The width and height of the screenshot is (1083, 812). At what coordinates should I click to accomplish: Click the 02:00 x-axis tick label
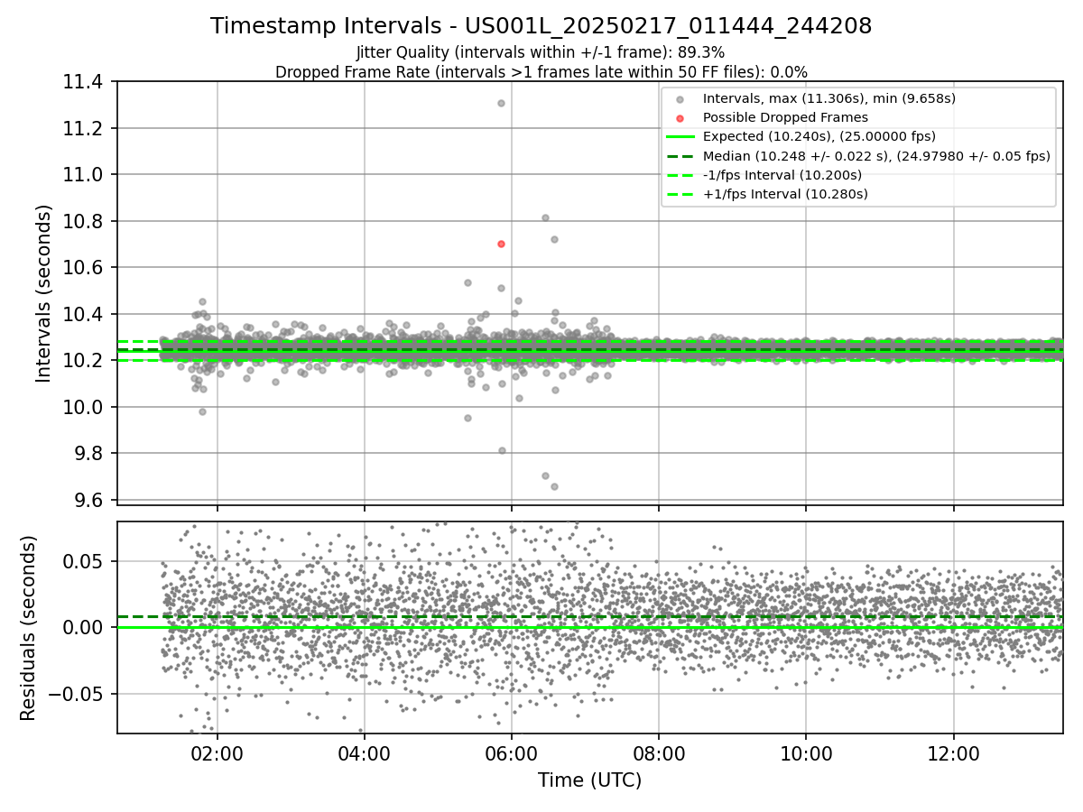click(x=217, y=754)
